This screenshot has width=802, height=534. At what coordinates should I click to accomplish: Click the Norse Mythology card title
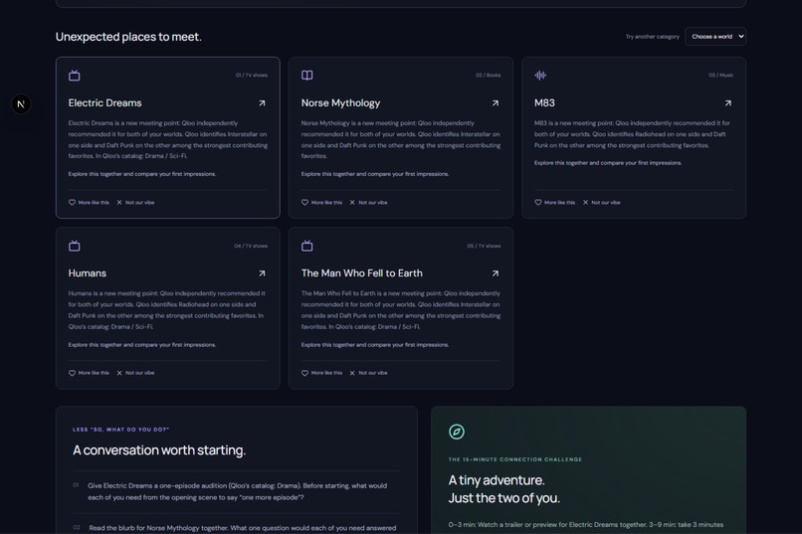click(x=340, y=103)
